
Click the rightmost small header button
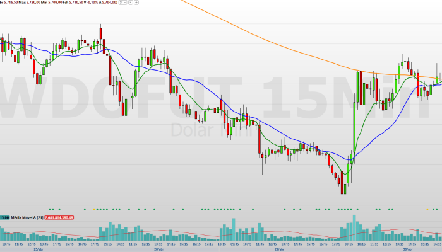click(135, 3)
